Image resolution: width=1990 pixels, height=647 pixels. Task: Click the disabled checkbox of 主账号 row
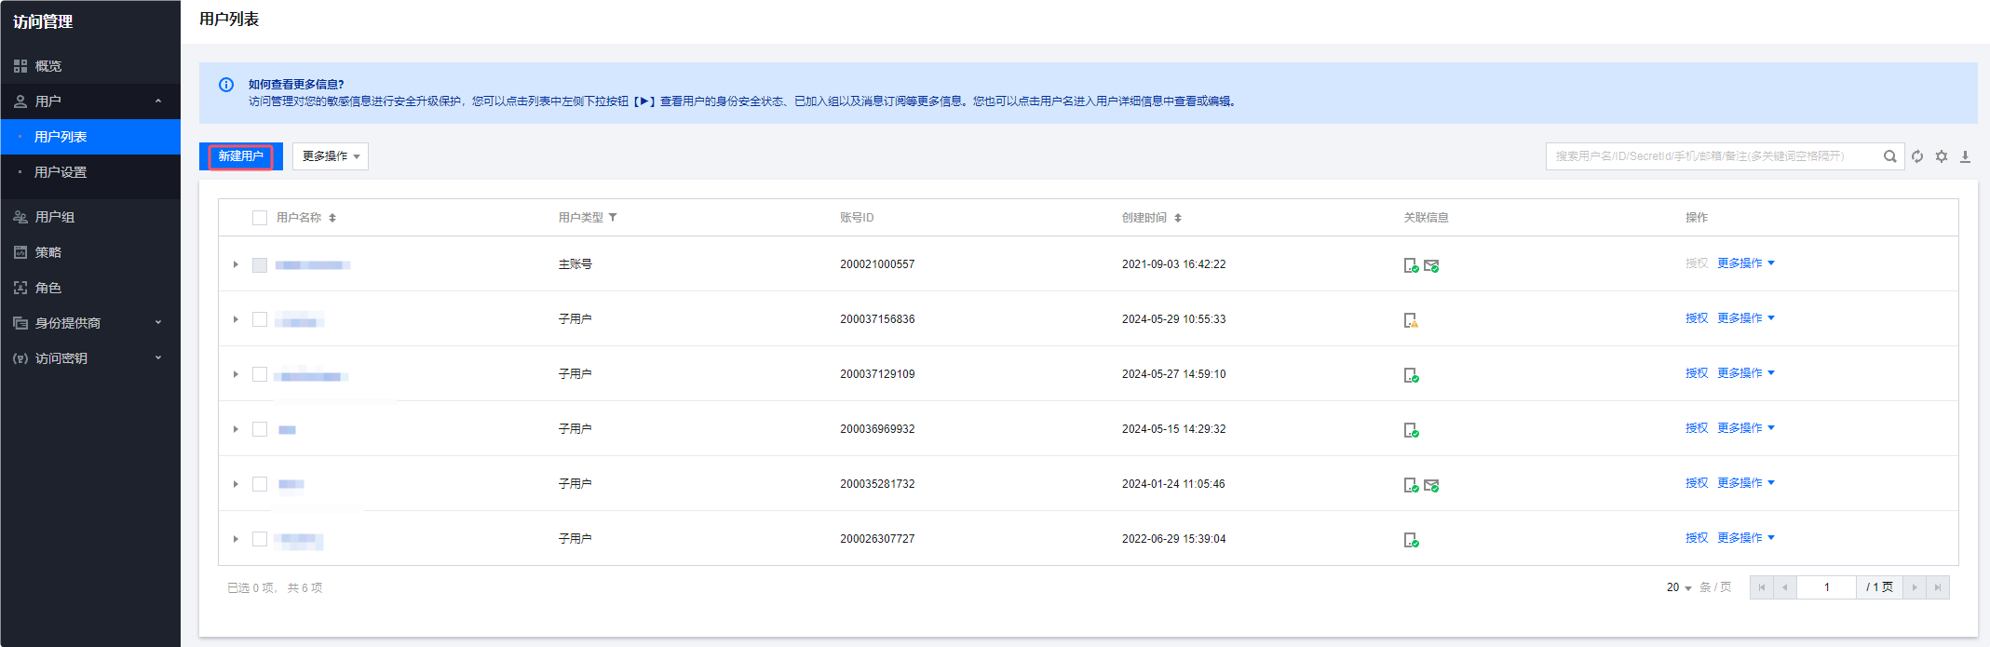click(260, 265)
